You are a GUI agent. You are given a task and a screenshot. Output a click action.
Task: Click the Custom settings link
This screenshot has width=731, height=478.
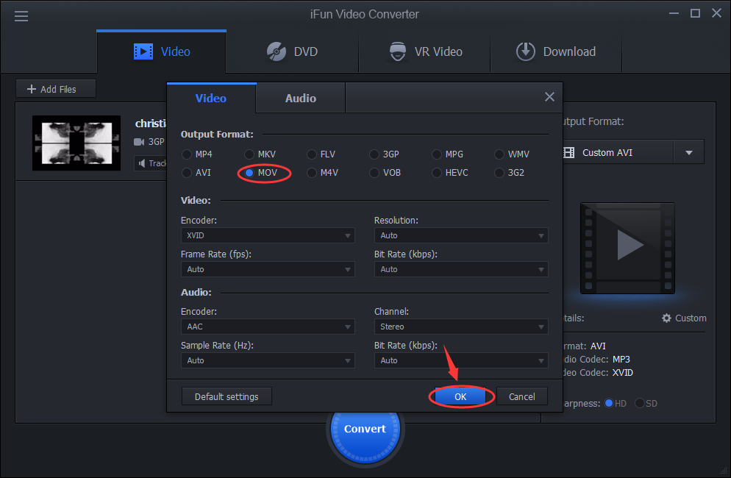pyautogui.click(x=684, y=318)
